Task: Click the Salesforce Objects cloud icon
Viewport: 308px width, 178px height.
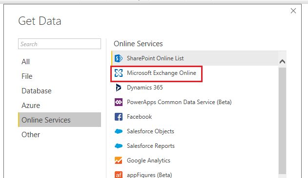Action: point(119,131)
